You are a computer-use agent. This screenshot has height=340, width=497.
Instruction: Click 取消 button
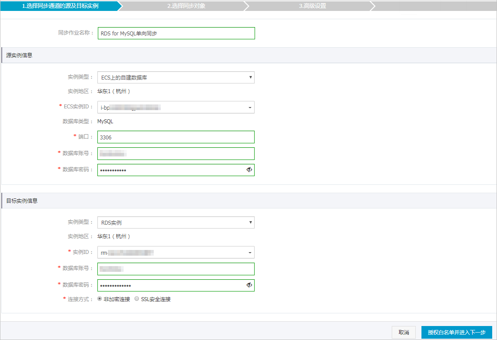(x=404, y=333)
